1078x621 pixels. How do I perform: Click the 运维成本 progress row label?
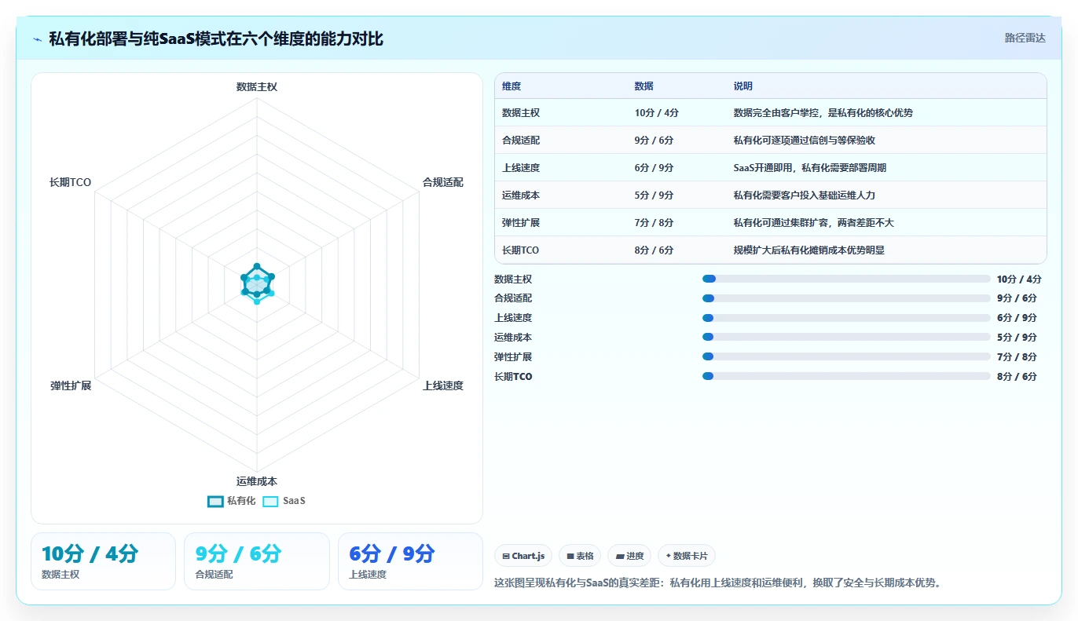coord(513,338)
